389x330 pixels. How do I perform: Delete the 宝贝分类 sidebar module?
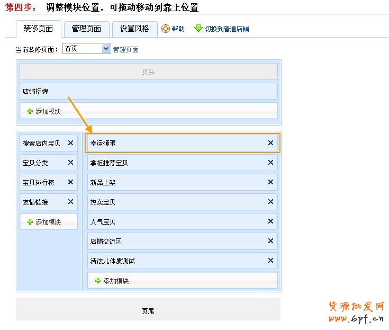point(70,163)
